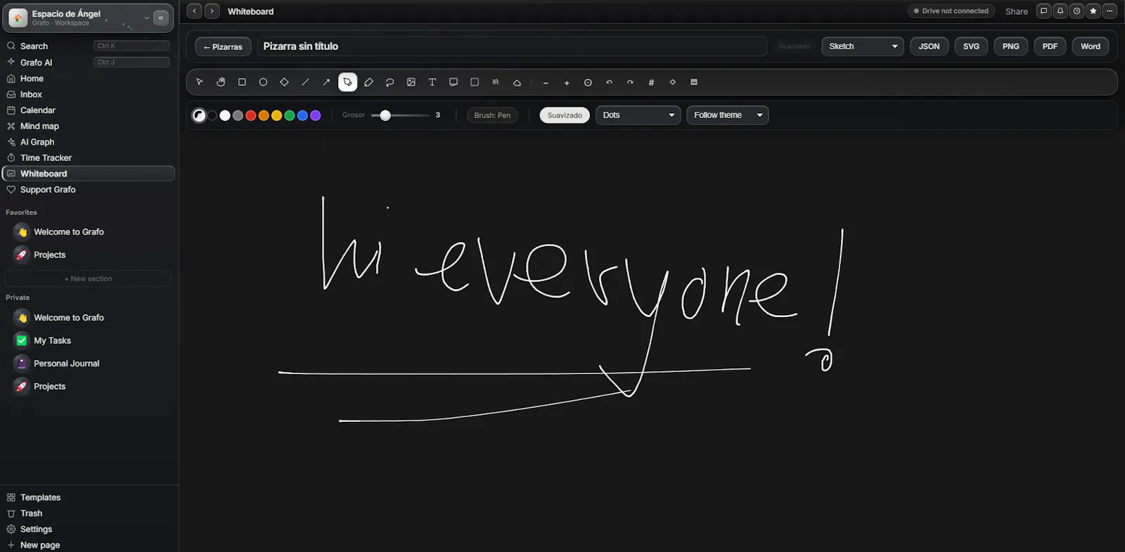The image size is (1125, 552).
Task: Open the layers list icon in toolbar
Action: click(694, 82)
